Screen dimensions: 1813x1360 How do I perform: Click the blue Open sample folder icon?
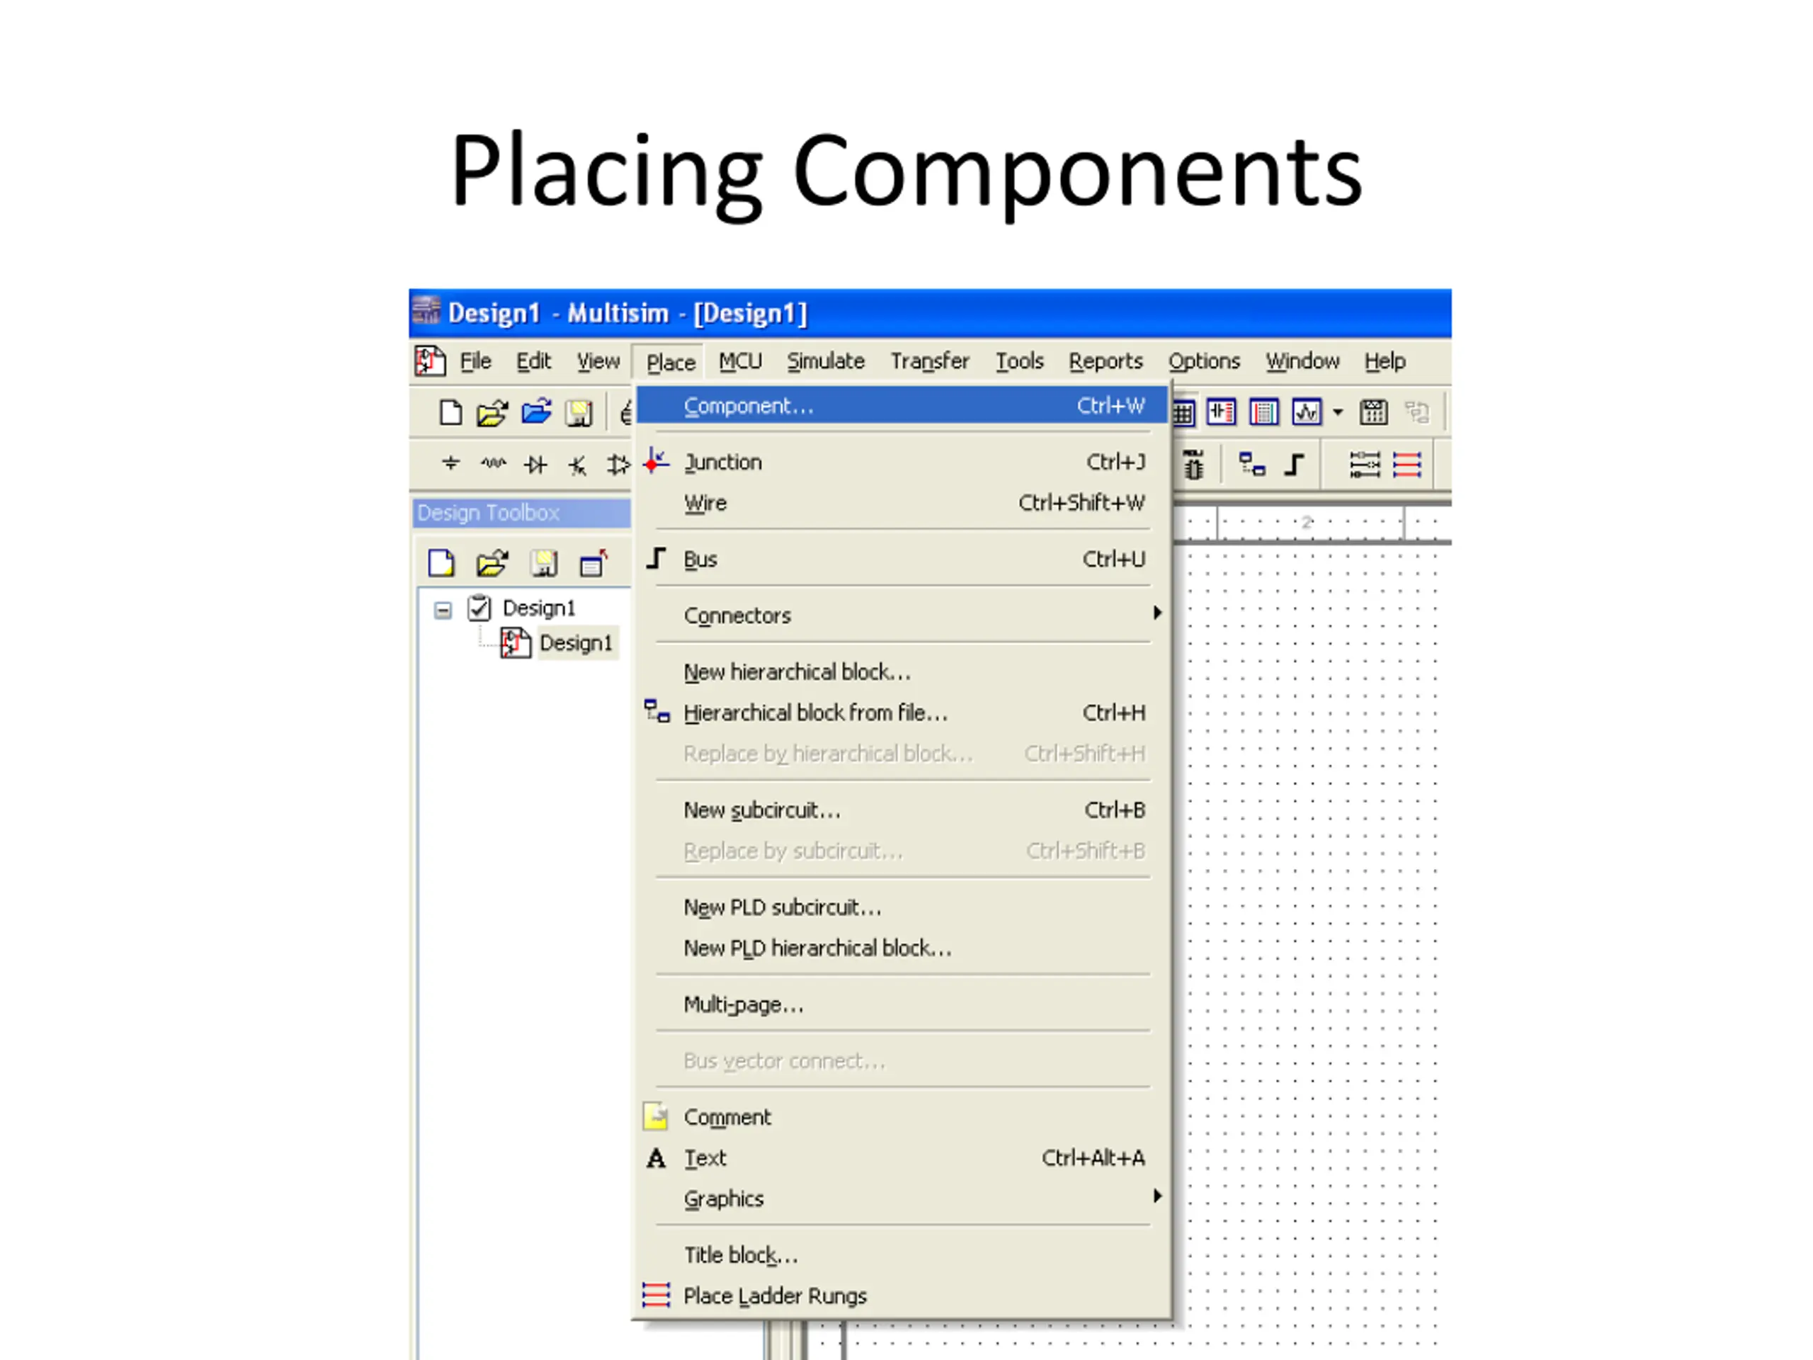pyautogui.click(x=536, y=412)
